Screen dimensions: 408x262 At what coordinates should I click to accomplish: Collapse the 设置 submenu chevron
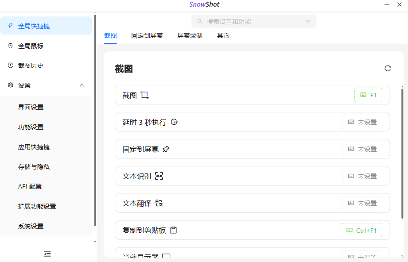pyautogui.click(x=82, y=85)
